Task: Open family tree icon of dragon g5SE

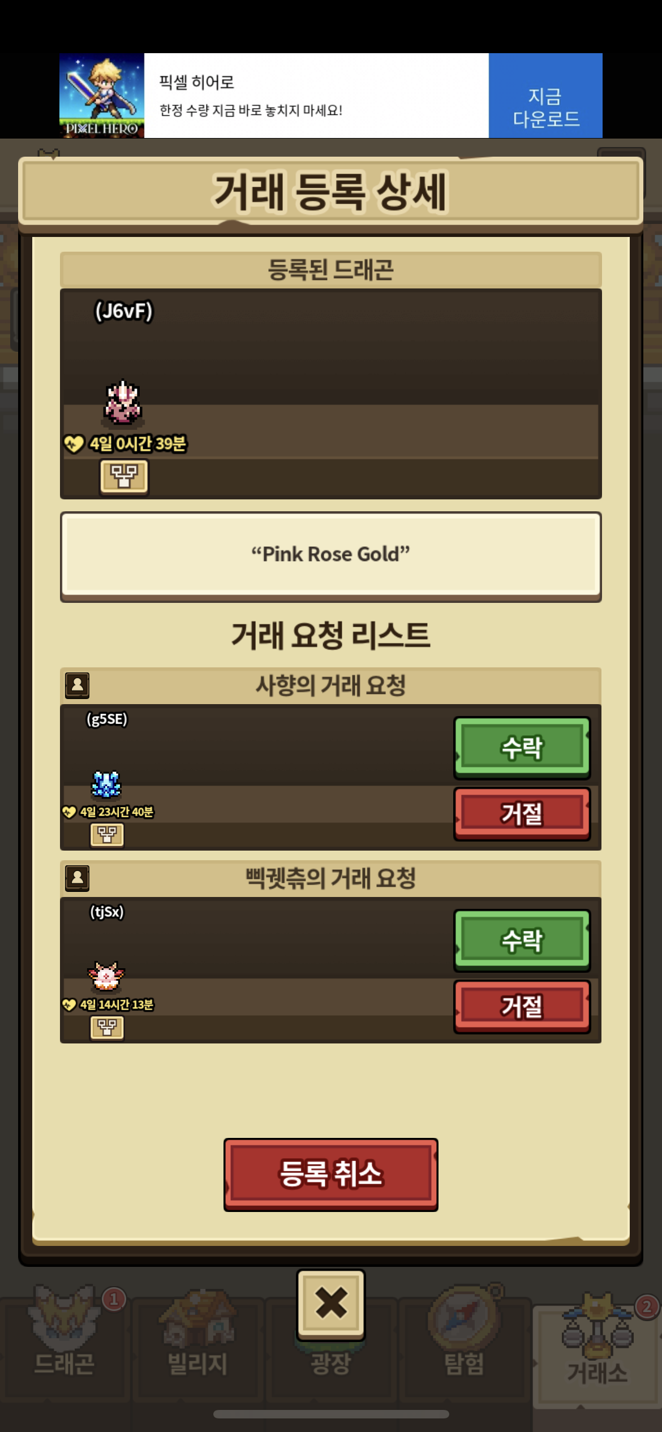Action: [107, 835]
